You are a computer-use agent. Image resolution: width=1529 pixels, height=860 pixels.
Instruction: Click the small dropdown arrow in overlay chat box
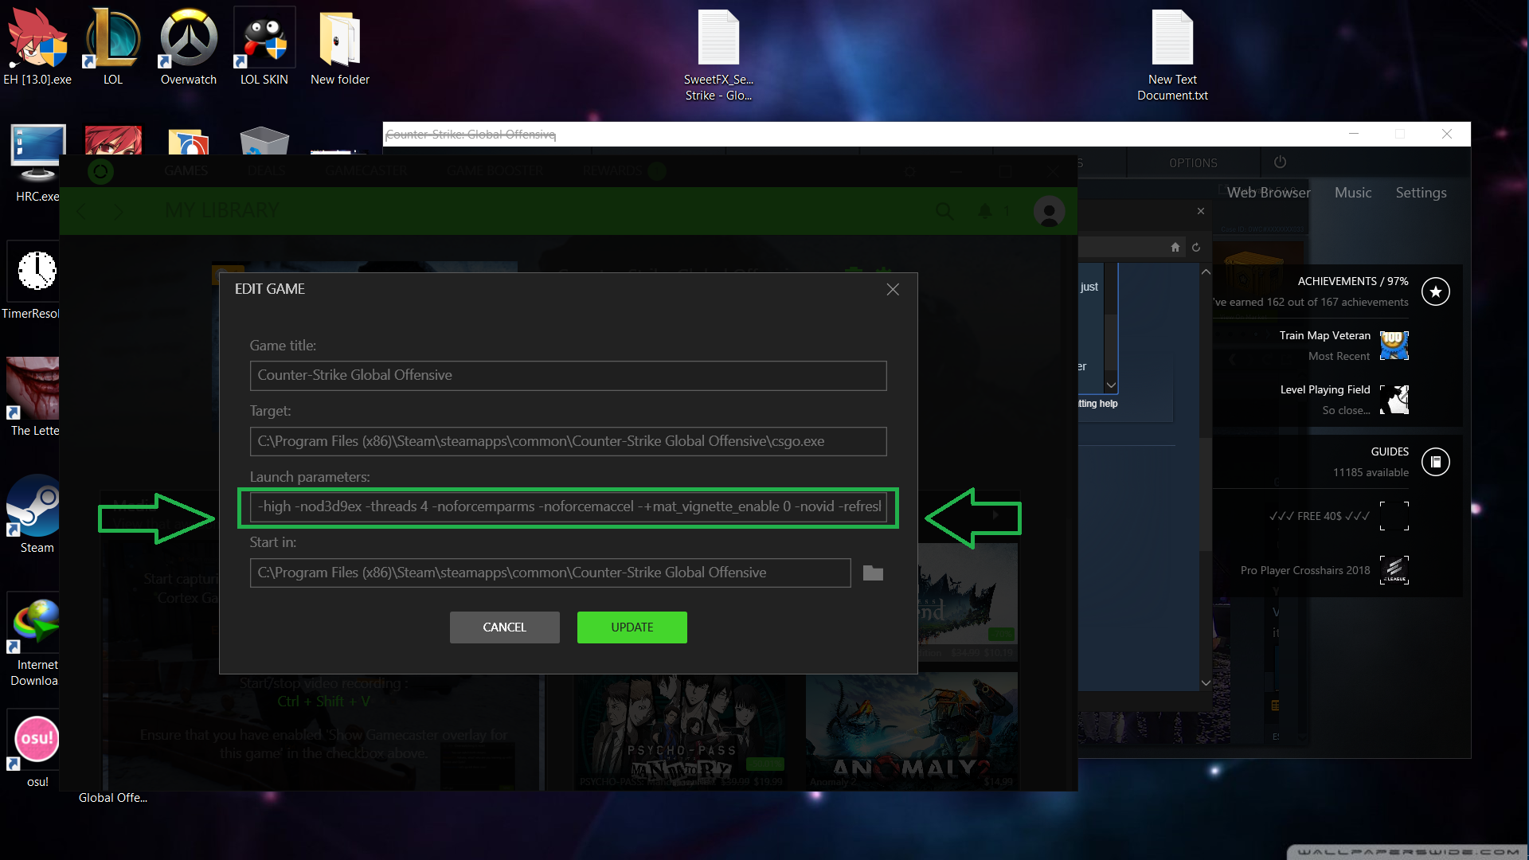pos(1111,385)
